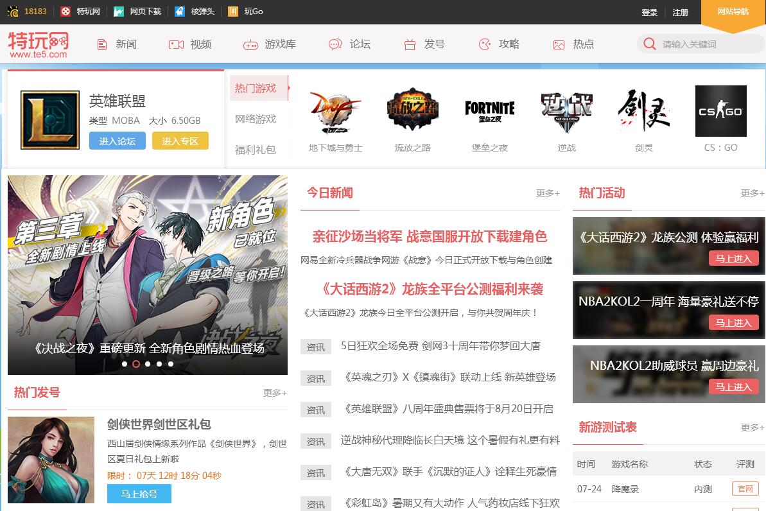766x511 pixels.
Task: Select the second carousel indicator dot
Action: click(x=136, y=364)
